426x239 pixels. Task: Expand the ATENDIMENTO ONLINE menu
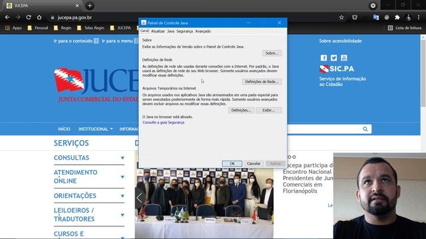pyautogui.click(x=89, y=177)
